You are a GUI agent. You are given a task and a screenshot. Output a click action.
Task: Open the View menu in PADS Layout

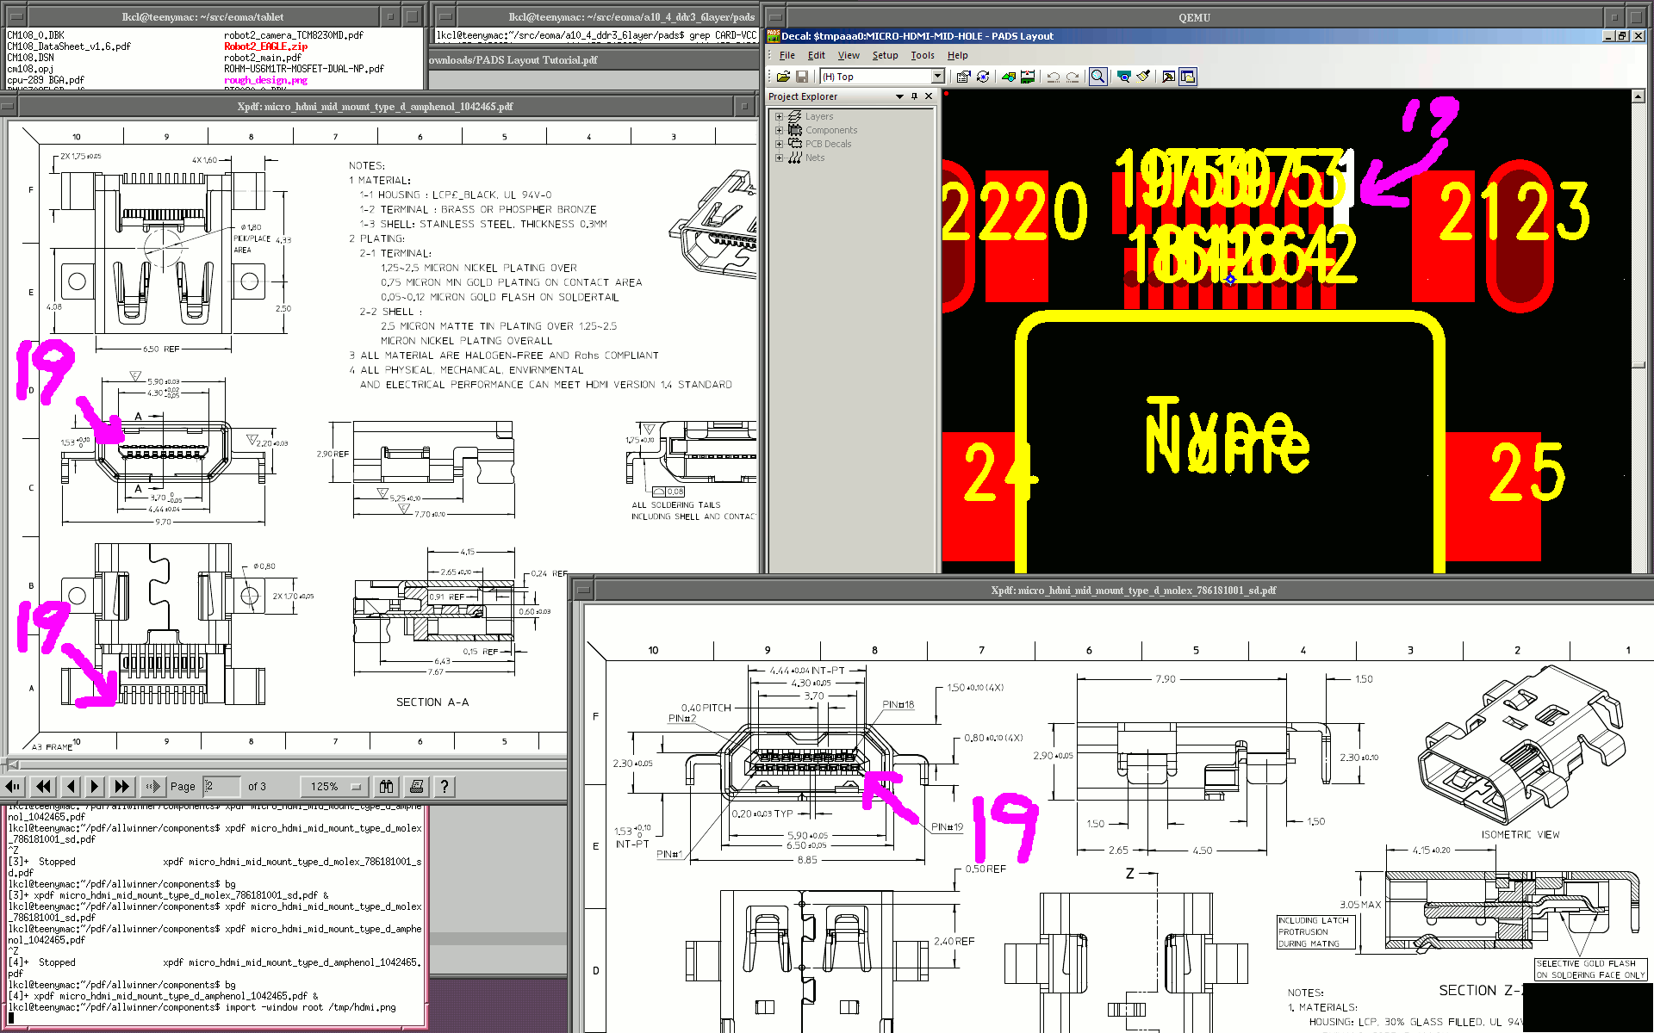pos(849,55)
